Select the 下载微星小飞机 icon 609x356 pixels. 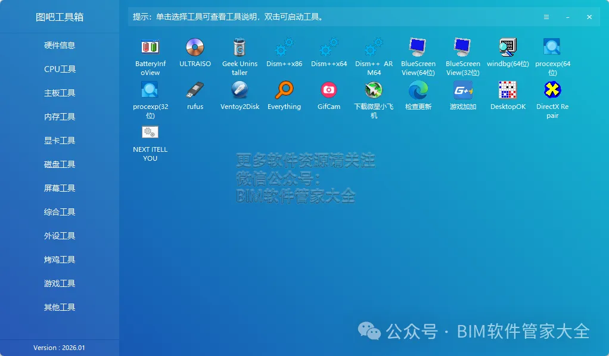click(x=374, y=90)
